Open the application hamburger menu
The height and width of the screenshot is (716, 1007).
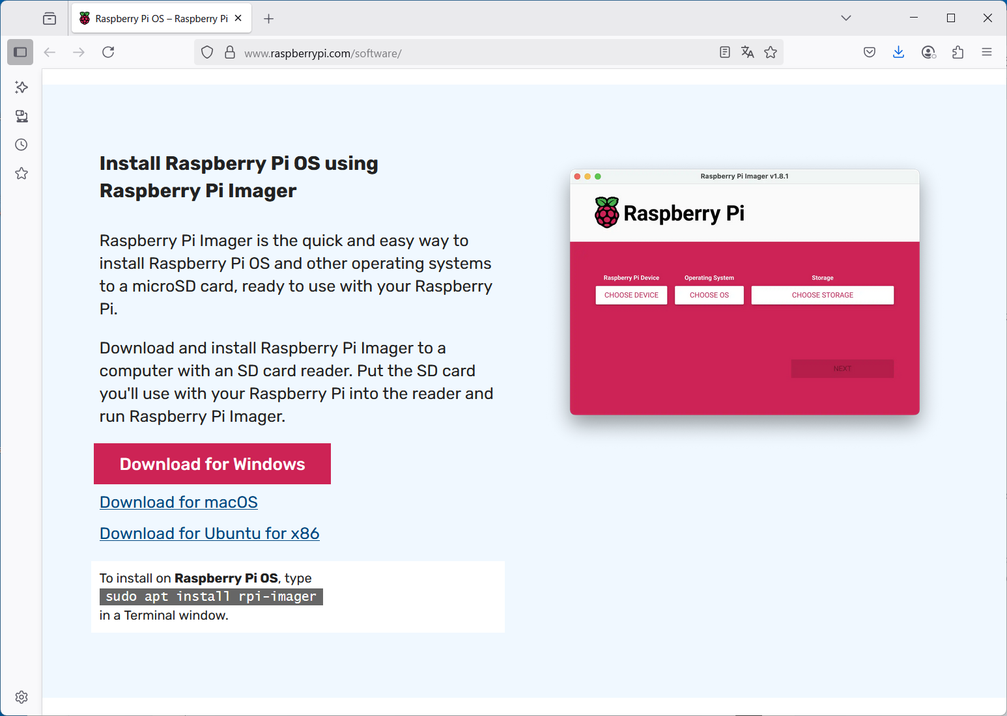(x=987, y=52)
